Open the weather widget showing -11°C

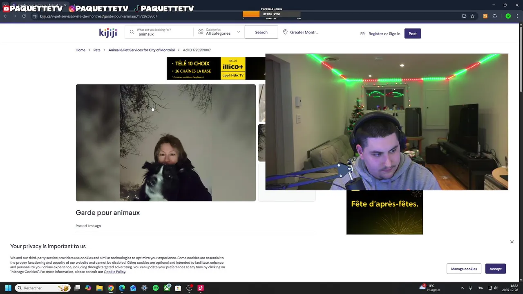click(429, 288)
